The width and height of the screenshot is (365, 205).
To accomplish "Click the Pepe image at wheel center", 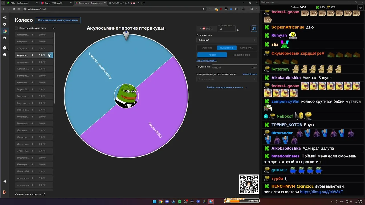I will 126,96.
